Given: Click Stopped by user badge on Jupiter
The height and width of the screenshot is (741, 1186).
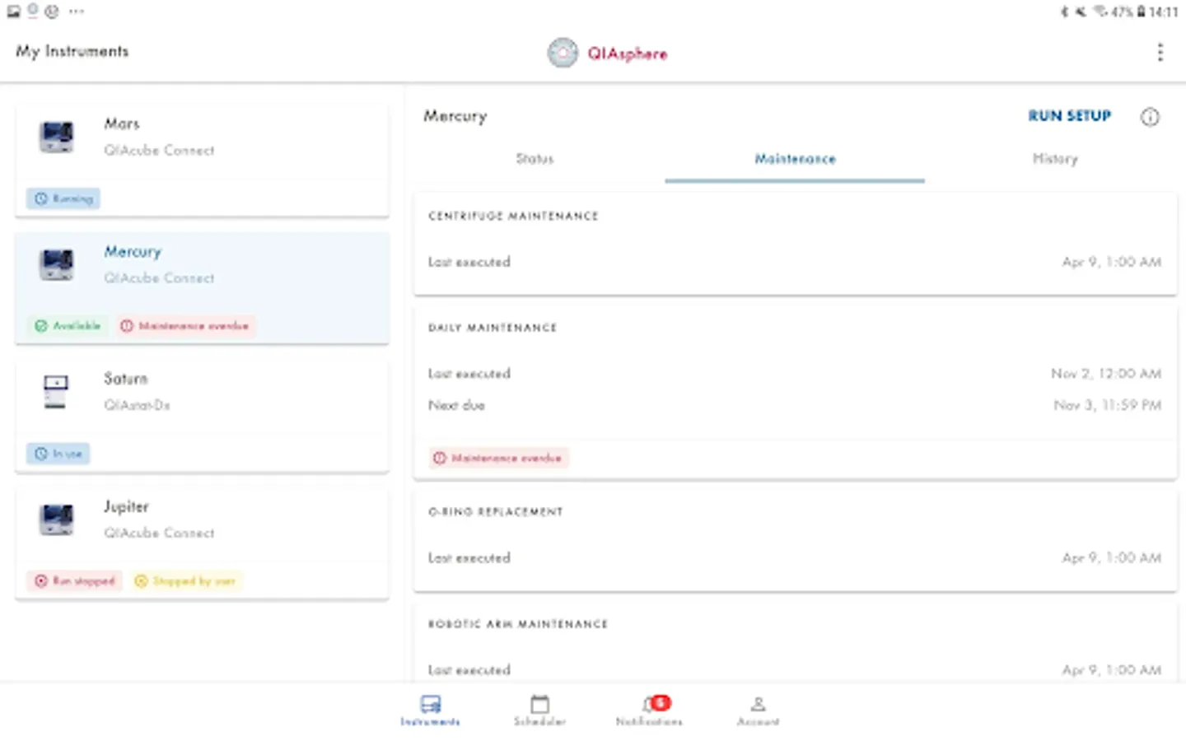Looking at the screenshot, I should click(x=185, y=581).
